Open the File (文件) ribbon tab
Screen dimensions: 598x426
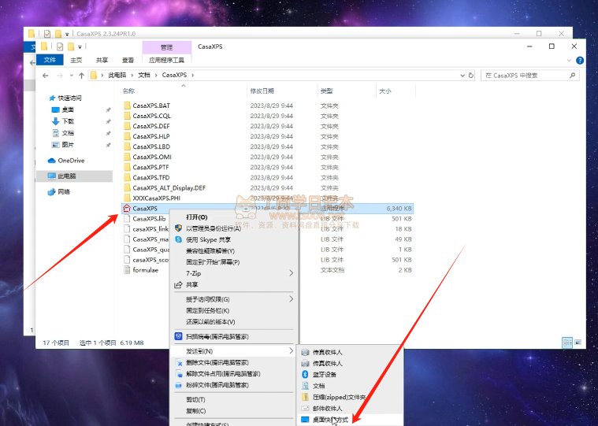click(x=50, y=60)
